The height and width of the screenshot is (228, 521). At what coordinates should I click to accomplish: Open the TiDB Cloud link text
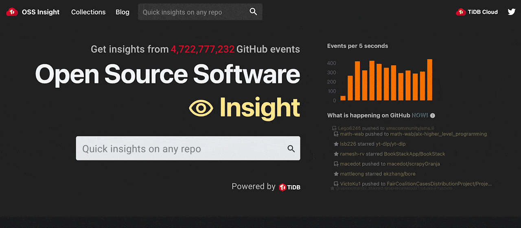pos(483,12)
